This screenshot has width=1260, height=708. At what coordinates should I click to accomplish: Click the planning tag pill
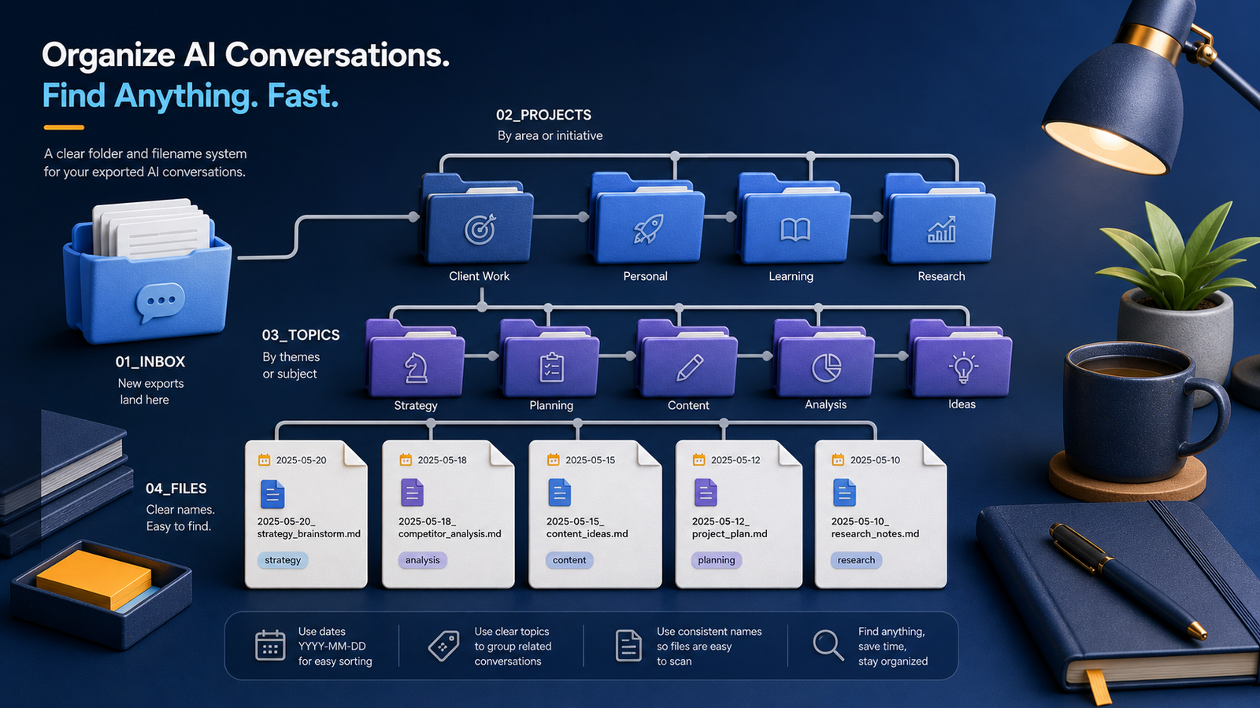[717, 560]
